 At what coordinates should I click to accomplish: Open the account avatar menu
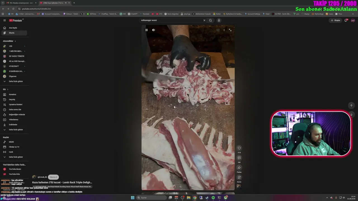click(353, 20)
